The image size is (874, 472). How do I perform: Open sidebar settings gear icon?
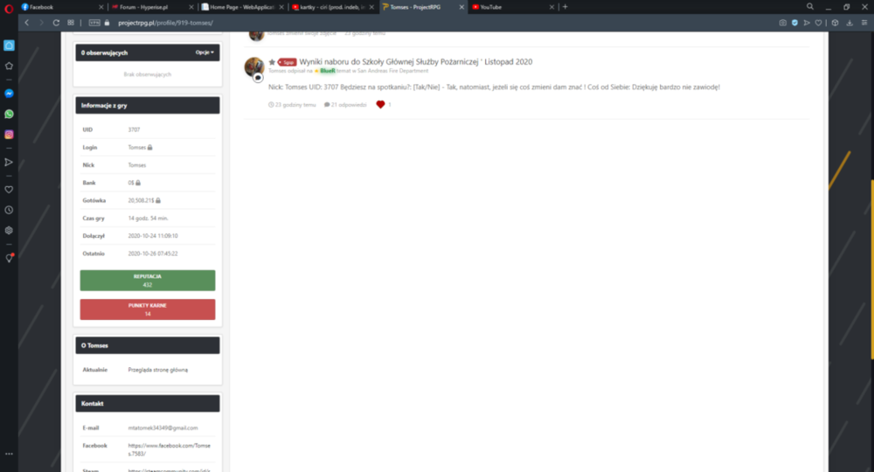tap(9, 230)
